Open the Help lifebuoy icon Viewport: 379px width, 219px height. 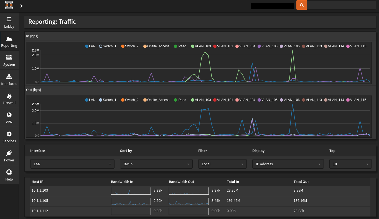pyautogui.click(x=9, y=172)
